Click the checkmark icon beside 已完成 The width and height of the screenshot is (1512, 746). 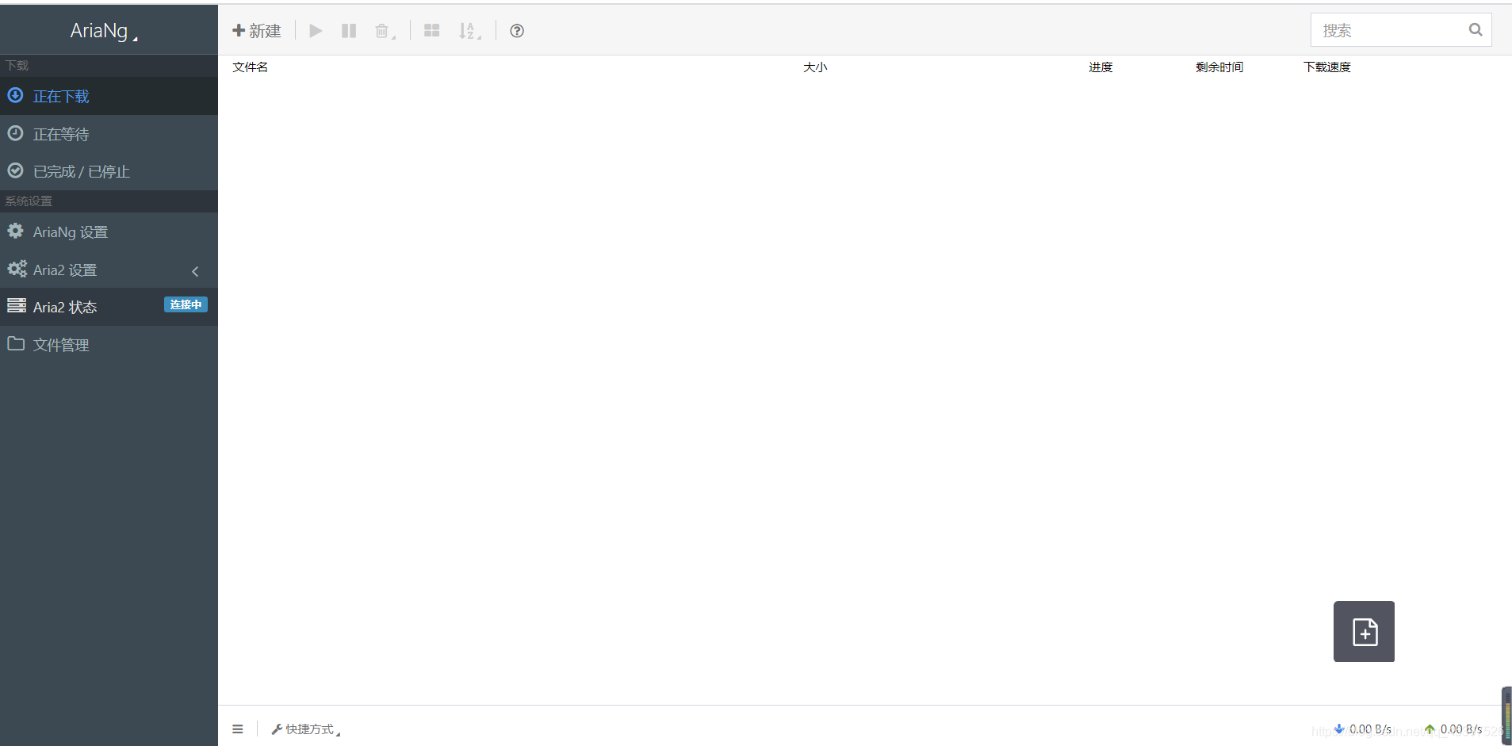(x=15, y=170)
